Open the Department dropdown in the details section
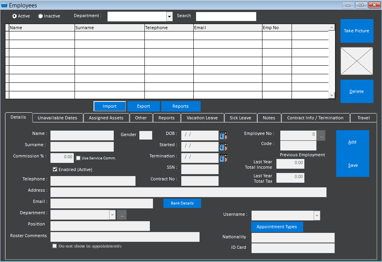 (x=112, y=215)
